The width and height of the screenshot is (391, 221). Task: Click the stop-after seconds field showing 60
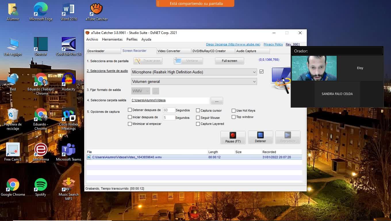click(x=169, y=110)
